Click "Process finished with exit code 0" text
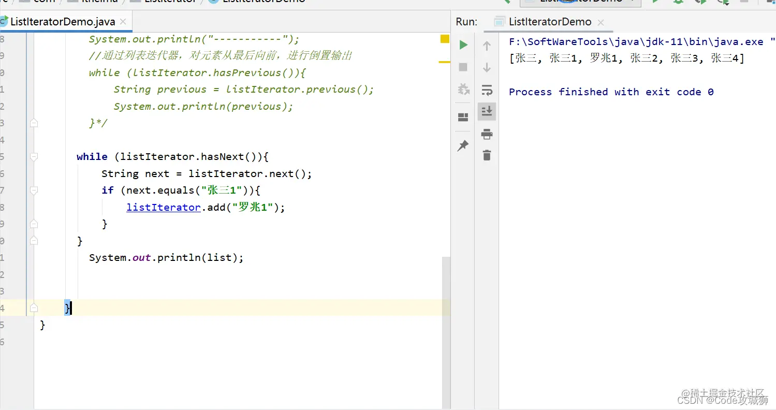This screenshot has width=776, height=410. click(611, 92)
